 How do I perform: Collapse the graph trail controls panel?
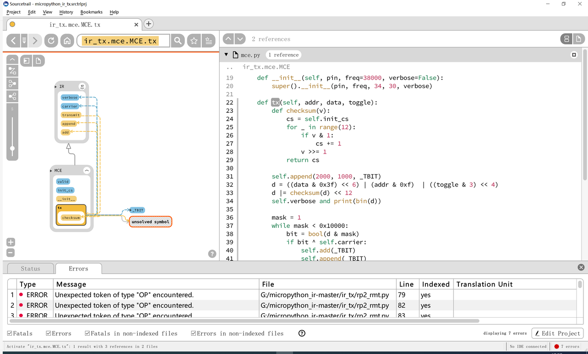[x=12, y=59]
